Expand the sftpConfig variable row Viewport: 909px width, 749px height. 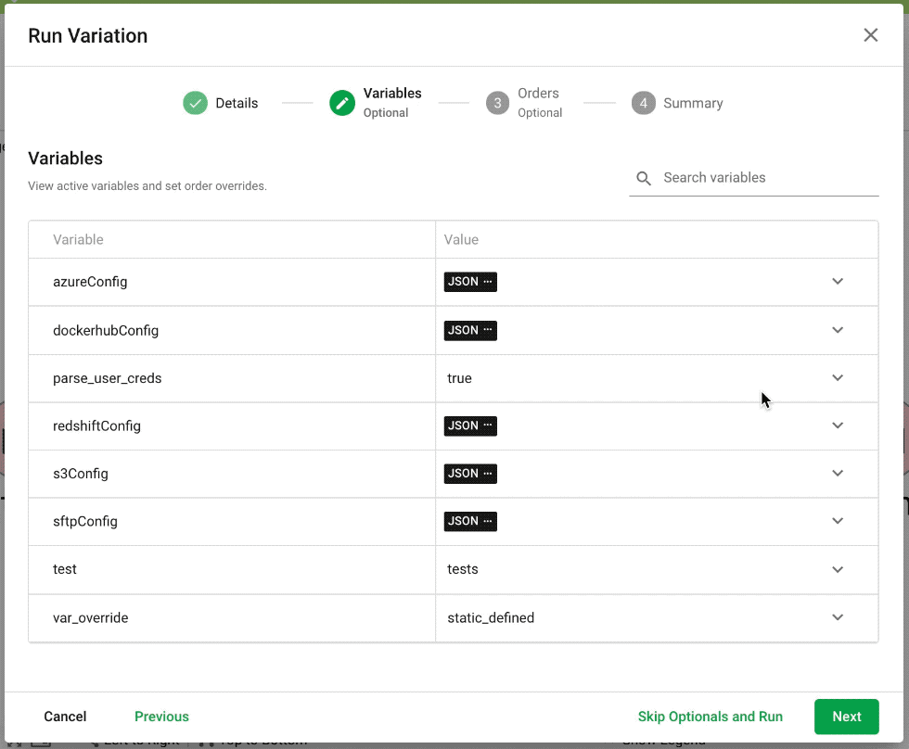click(838, 521)
